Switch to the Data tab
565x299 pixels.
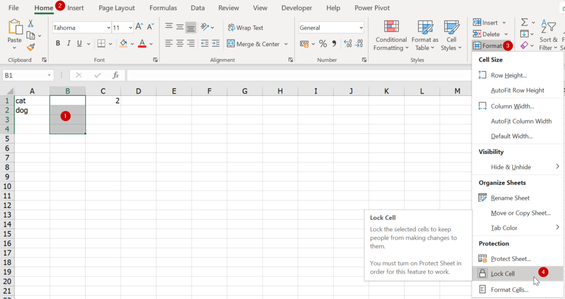tap(198, 8)
